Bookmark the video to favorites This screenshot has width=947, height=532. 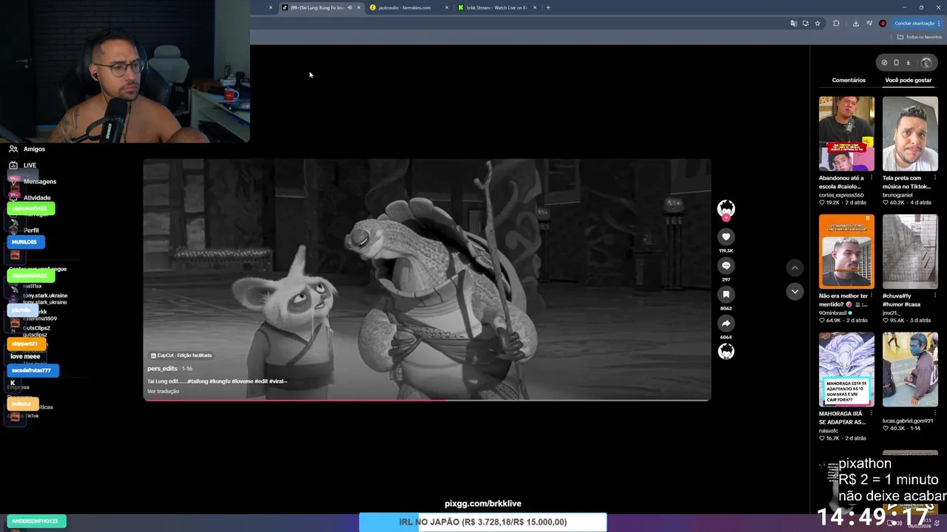click(x=726, y=294)
